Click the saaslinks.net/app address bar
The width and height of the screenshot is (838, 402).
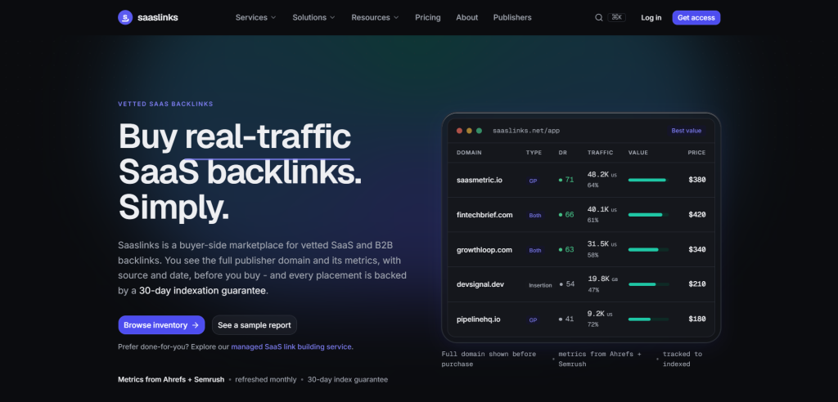coord(526,131)
